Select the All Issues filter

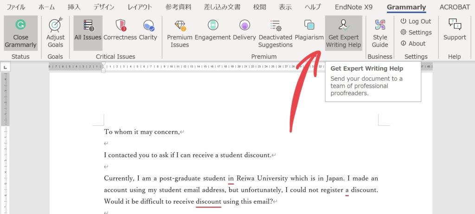[88, 33]
